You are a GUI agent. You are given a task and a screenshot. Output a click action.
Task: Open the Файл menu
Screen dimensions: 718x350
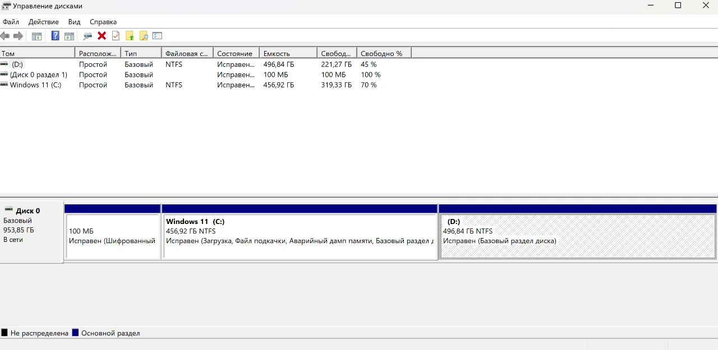tap(11, 22)
